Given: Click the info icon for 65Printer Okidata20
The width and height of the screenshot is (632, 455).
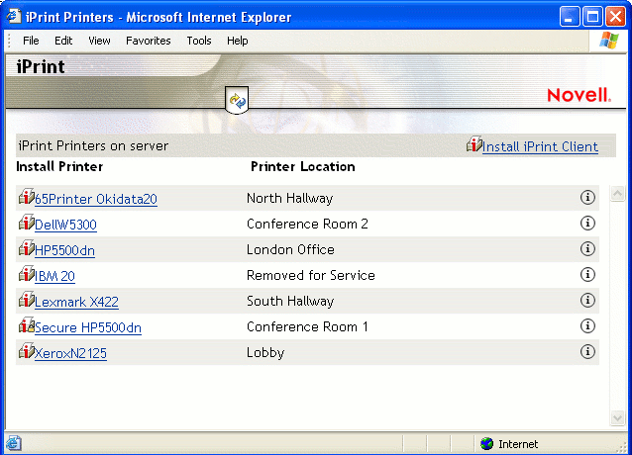Looking at the screenshot, I should (587, 198).
